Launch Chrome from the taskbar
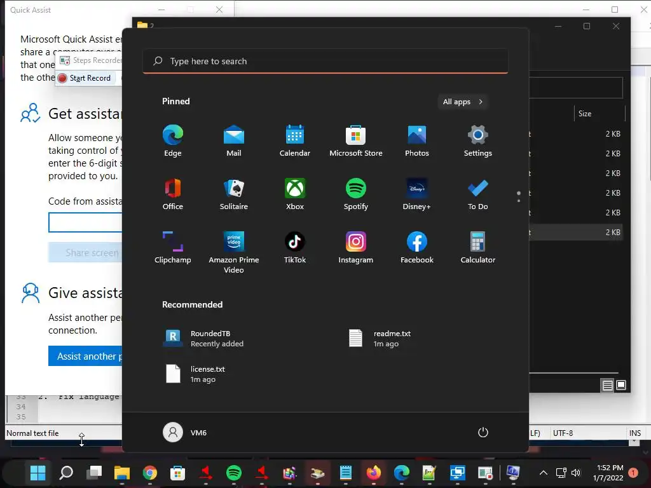 [150, 473]
